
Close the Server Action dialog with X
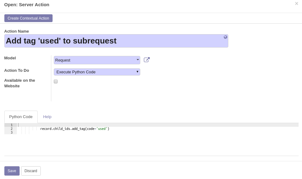[x=296, y=3]
